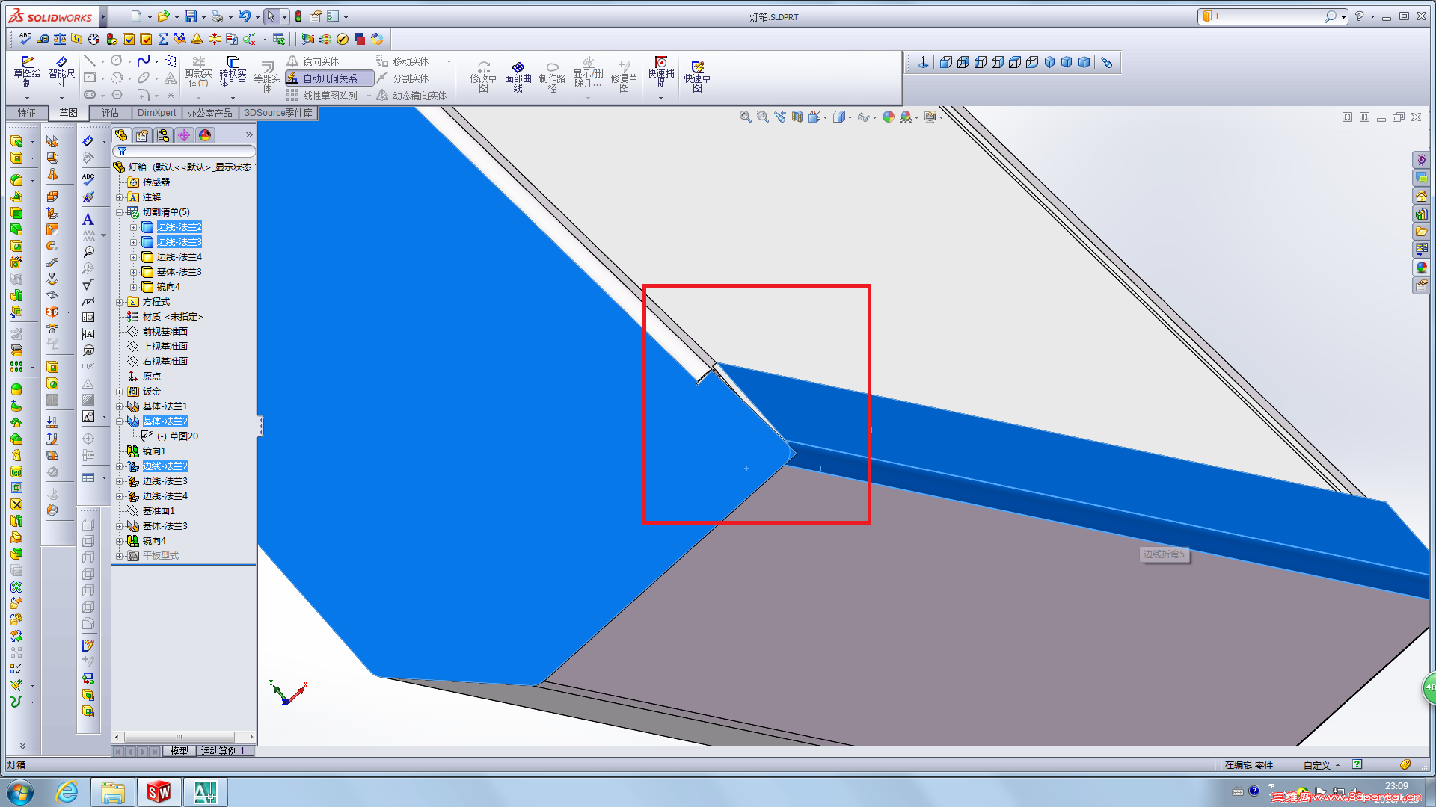The height and width of the screenshot is (807, 1436).
Task: Click the normal-to view orientation icon
Action: [x=923, y=63]
